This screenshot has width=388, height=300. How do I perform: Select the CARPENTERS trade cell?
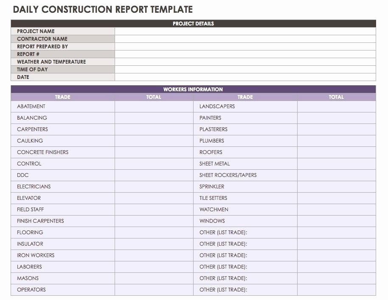(x=63, y=129)
